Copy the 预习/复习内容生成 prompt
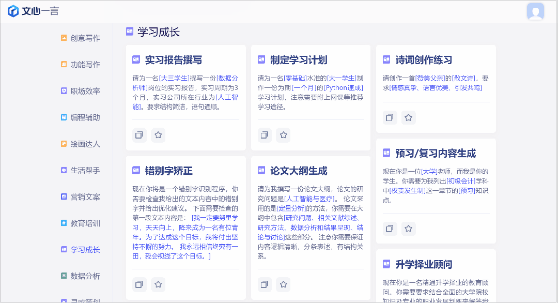 (x=390, y=228)
